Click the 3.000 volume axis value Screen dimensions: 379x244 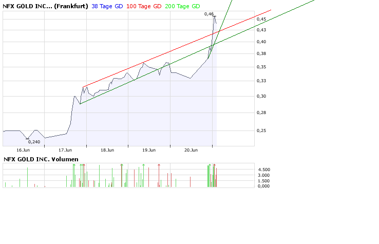263,175
